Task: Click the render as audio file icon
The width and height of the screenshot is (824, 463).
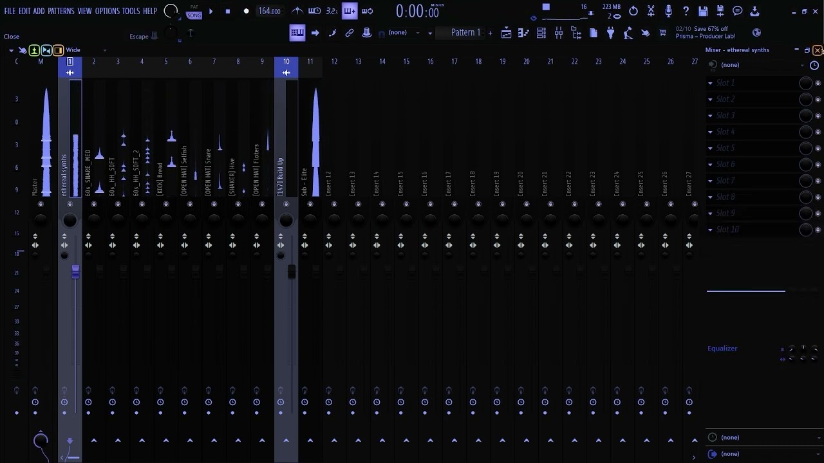Action: (x=720, y=11)
